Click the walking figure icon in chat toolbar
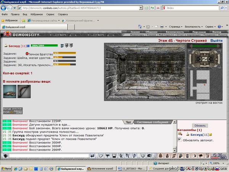The height and width of the screenshot is (172, 229). pyautogui.click(x=121, y=156)
